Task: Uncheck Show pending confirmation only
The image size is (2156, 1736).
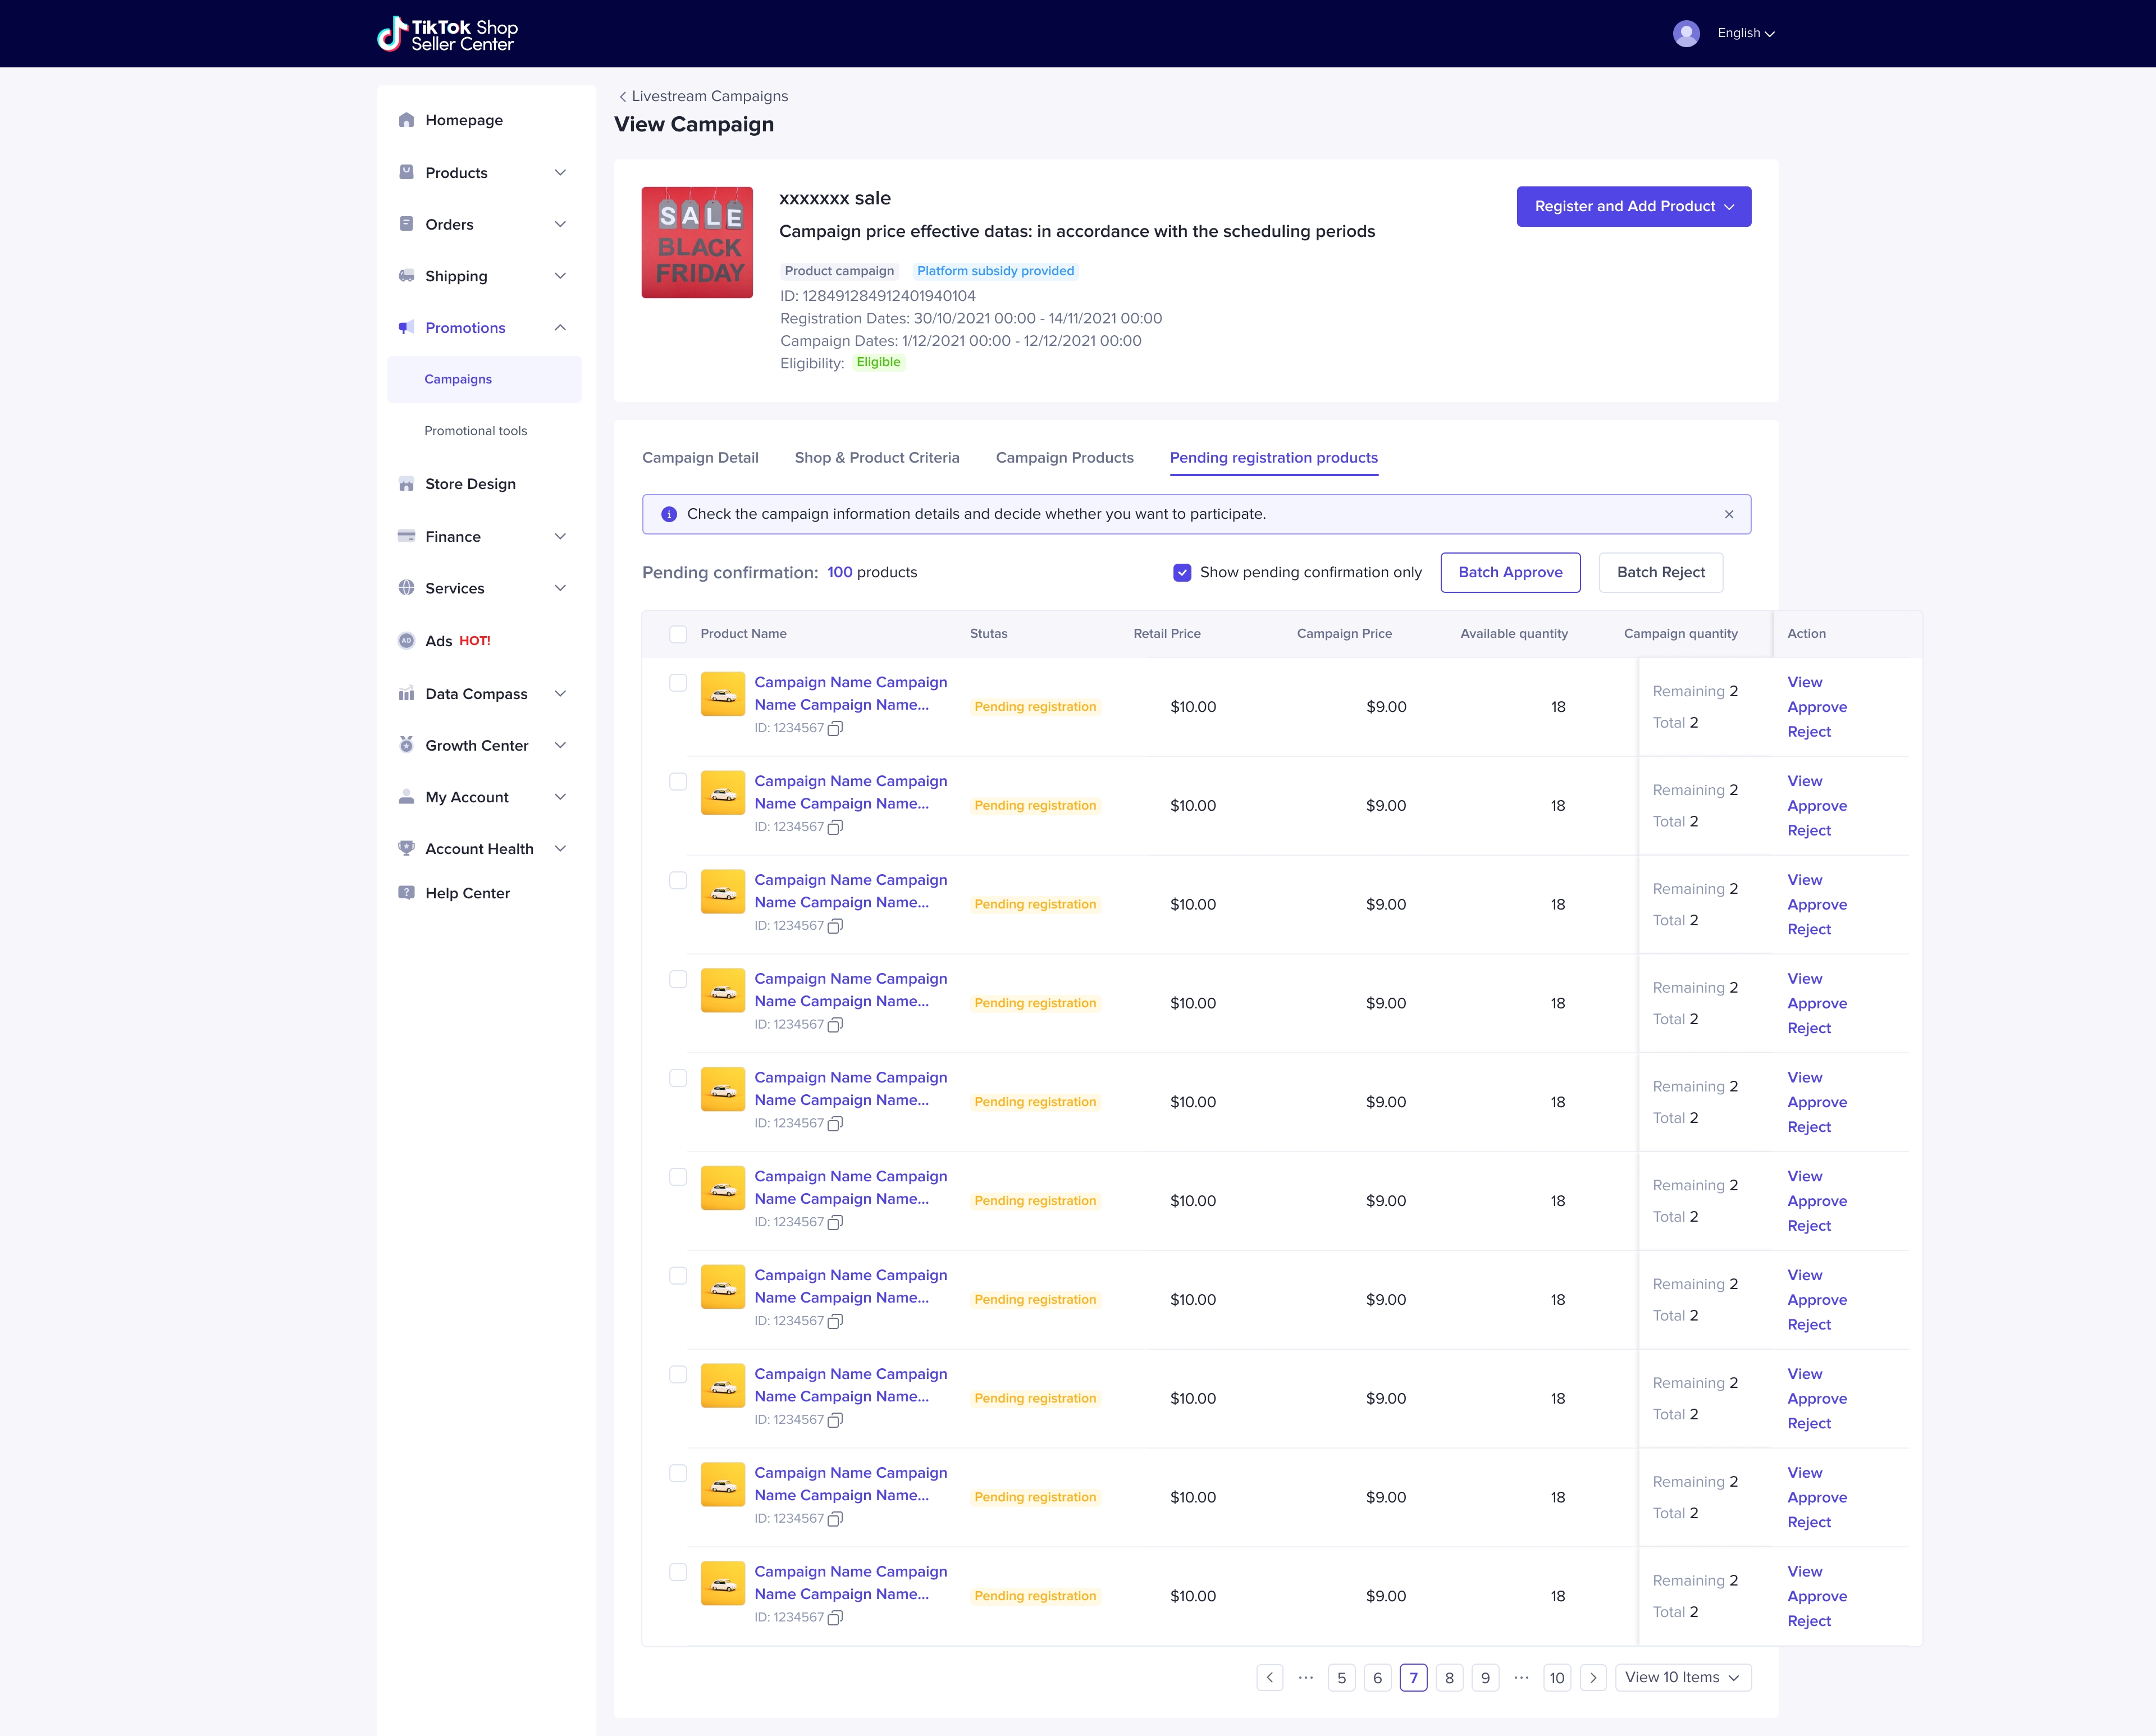Action: tap(1182, 572)
